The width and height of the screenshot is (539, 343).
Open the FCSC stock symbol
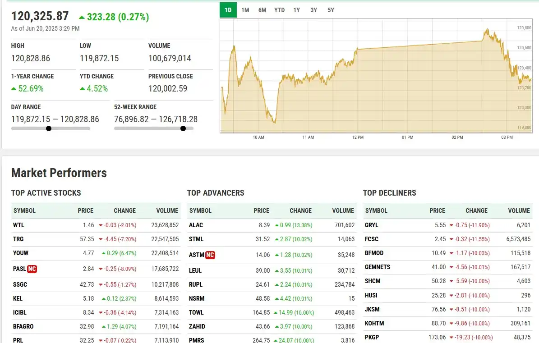372,239
